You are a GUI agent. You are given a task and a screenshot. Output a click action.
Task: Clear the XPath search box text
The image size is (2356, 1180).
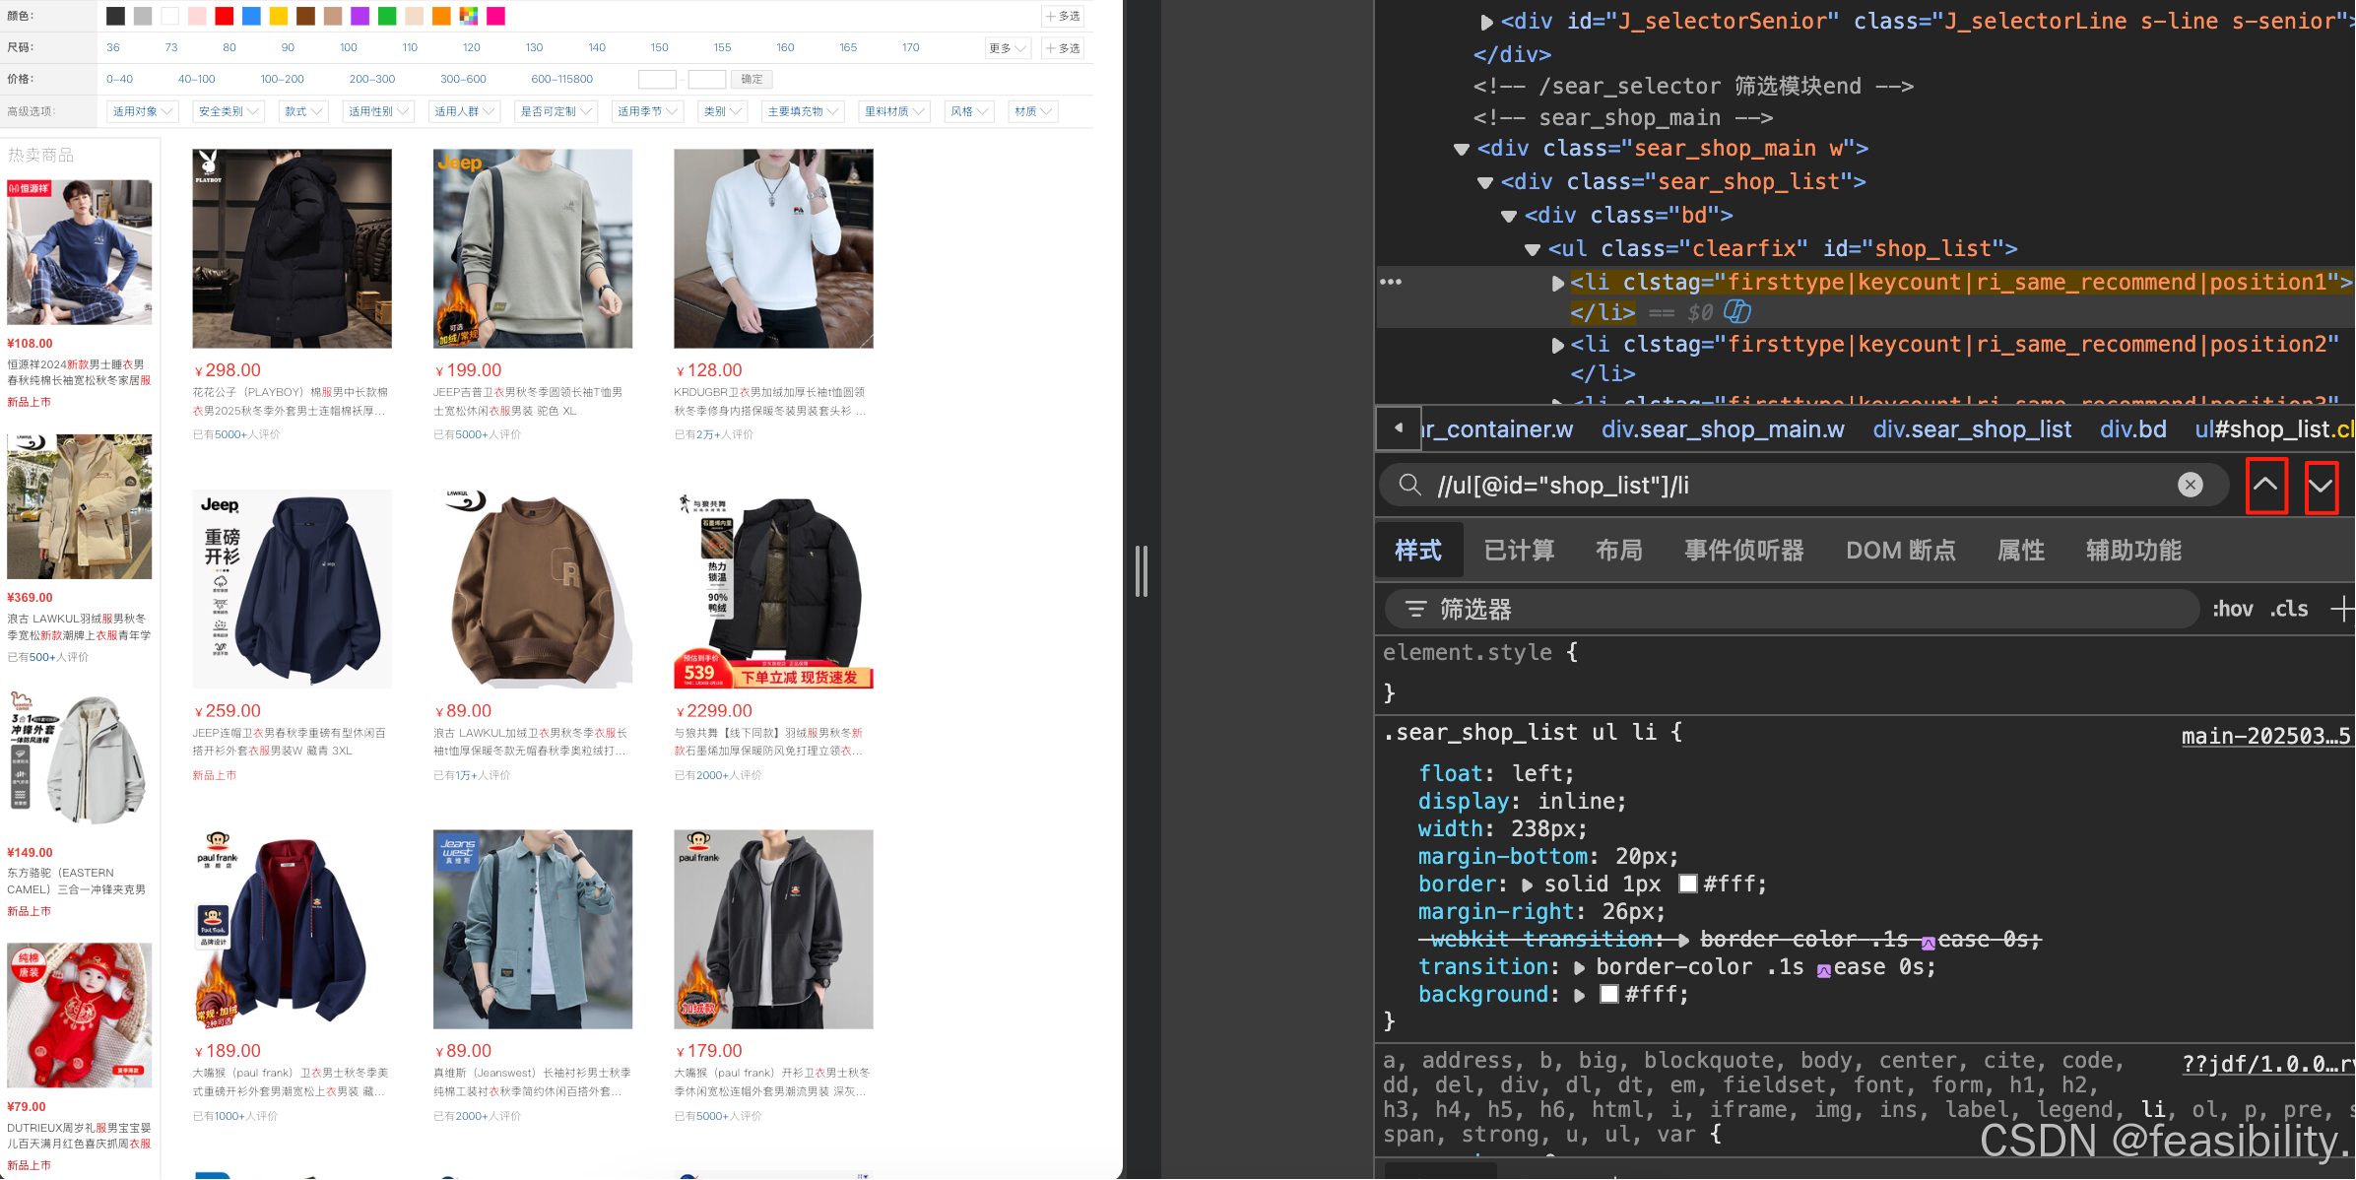2190,485
